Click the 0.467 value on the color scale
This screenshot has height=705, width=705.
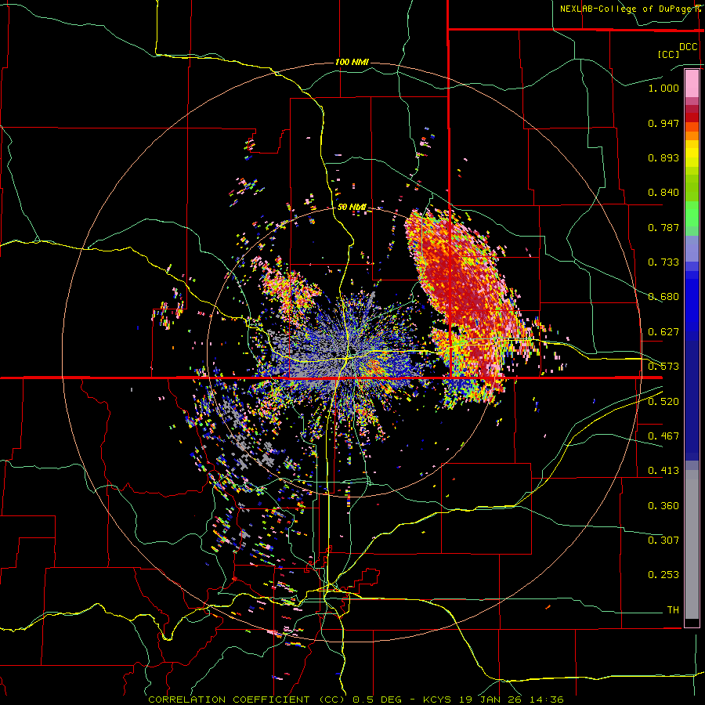tap(663, 436)
